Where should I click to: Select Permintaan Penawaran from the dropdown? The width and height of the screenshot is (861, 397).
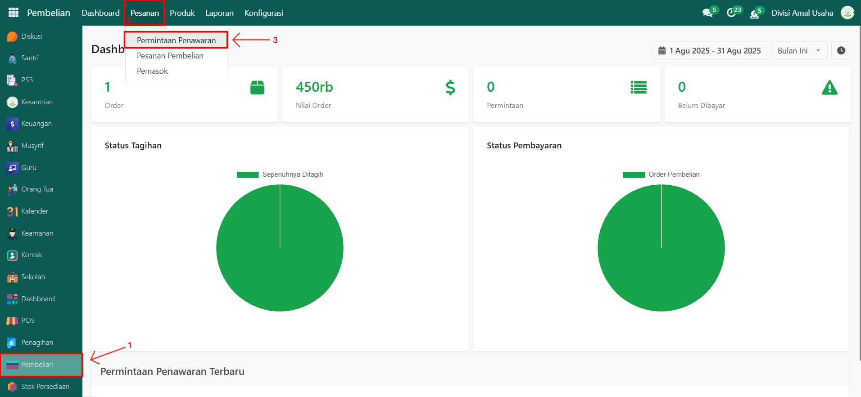(x=176, y=40)
